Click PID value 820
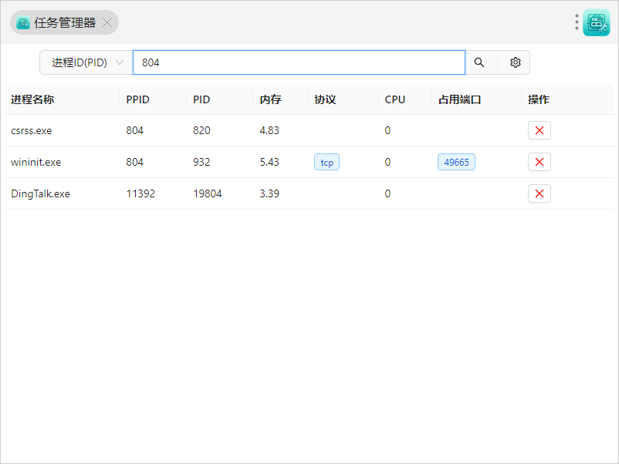This screenshot has width=619, height=464. pos(201,130)
